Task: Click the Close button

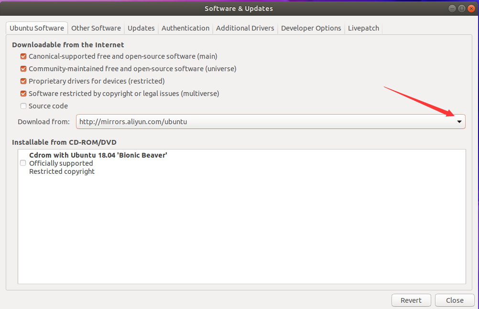Action: [x=455, y=300]
